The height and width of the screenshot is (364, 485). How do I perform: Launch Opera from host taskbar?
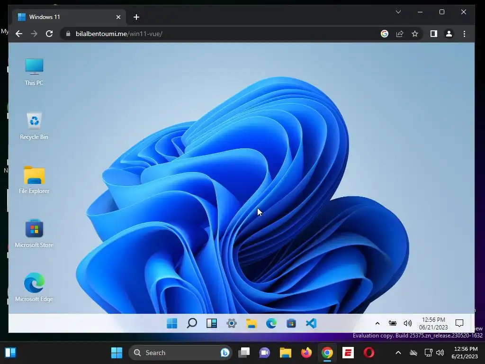368,353
